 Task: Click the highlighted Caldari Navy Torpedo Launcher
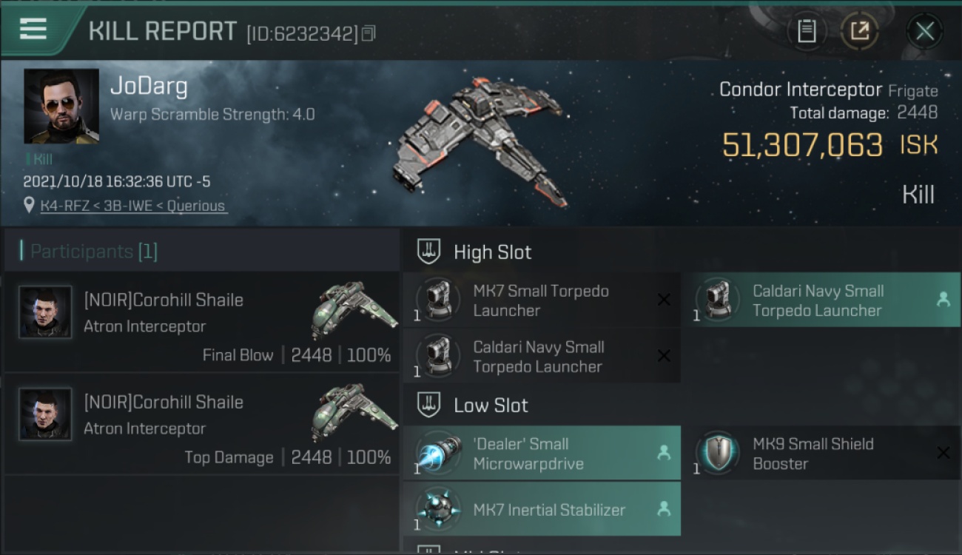pos(821,300)
